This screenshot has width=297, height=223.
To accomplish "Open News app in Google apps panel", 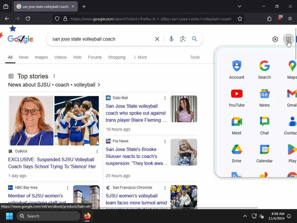I will click(265, 98).
